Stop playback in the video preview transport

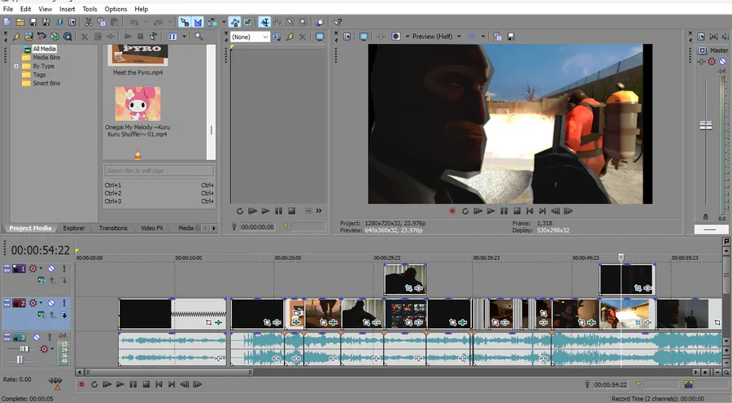tap(516, 210)
